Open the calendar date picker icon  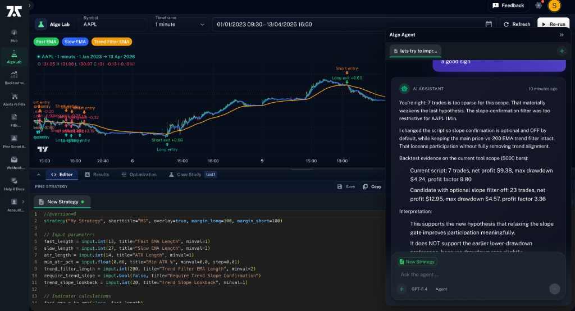489,24
